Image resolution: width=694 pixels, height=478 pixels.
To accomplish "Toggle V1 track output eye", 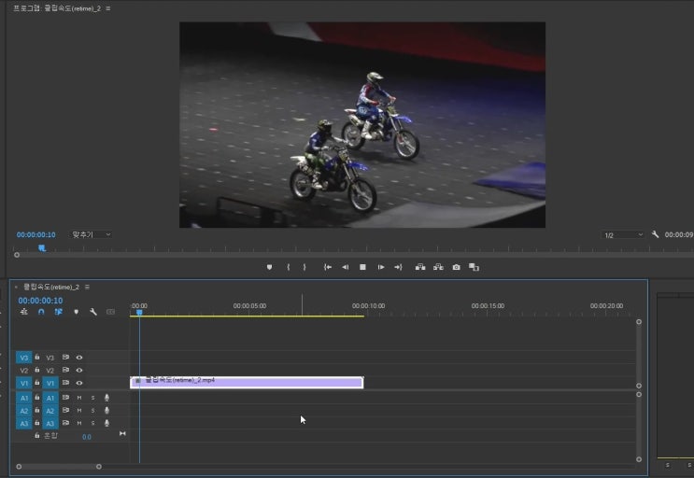I will [79, 383].
